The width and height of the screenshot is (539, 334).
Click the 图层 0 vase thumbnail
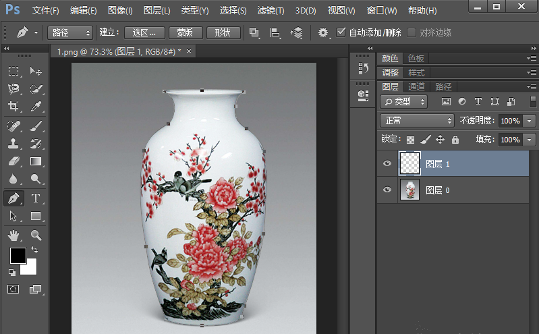(409, 190)
